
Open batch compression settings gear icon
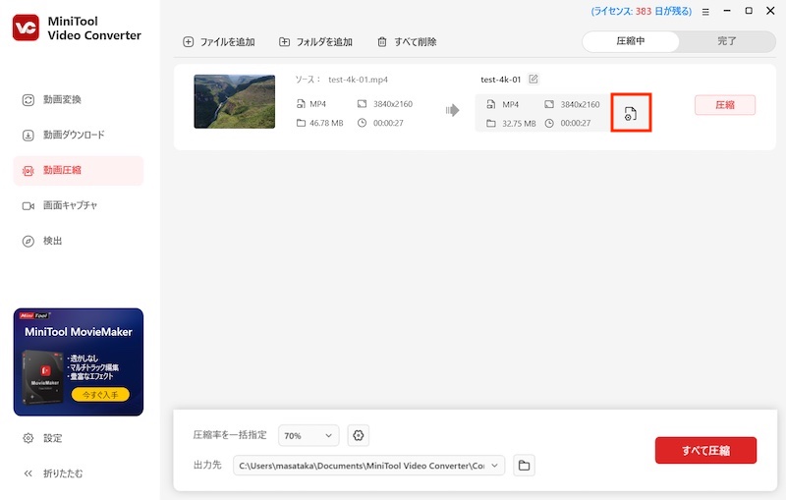[359, 435]
